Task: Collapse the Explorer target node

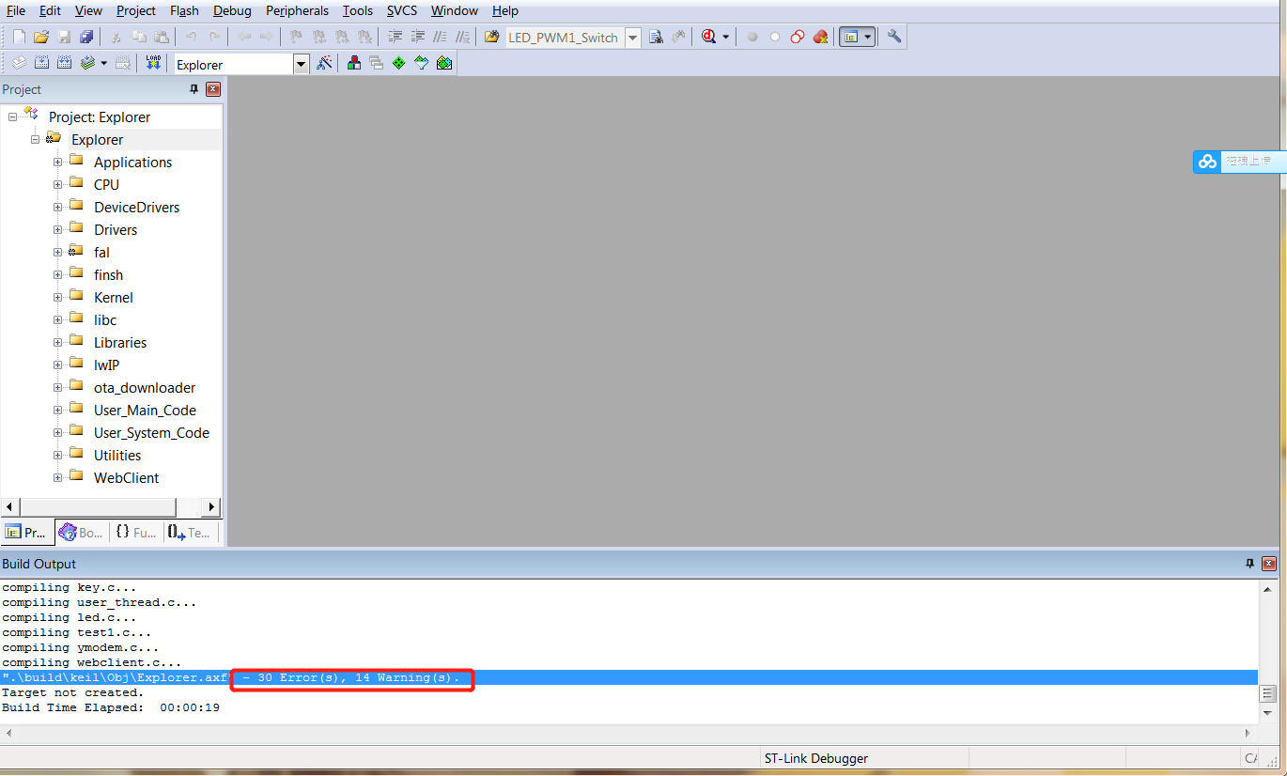Action: point(35,139)
